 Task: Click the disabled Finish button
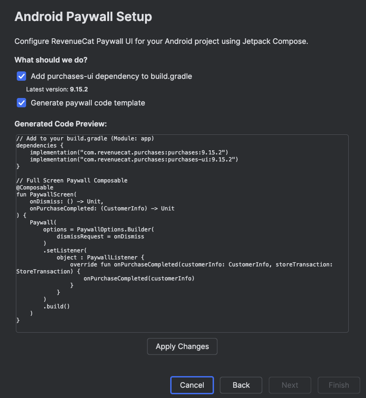338,385
